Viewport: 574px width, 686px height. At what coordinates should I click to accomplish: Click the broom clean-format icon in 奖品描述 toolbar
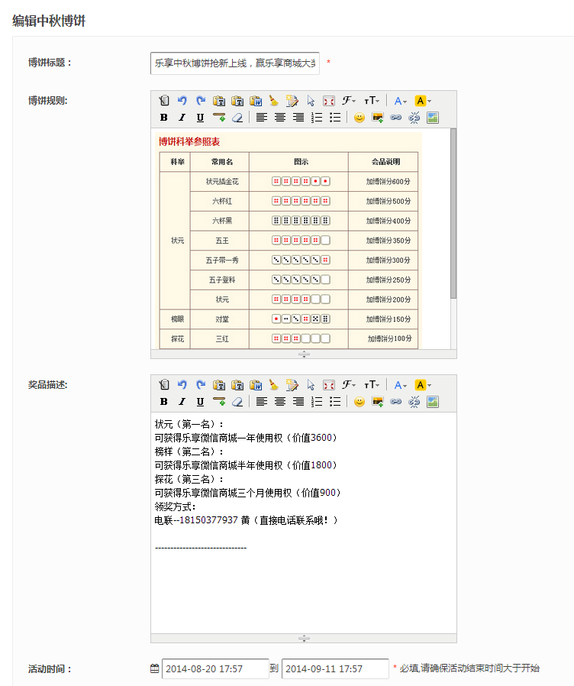[274, 385]
